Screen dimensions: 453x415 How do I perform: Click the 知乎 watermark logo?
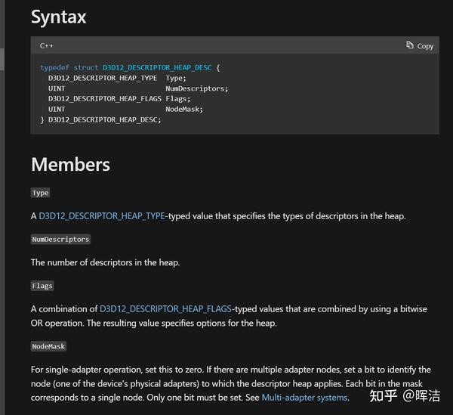pyautogui.click(x=380, y=395)
